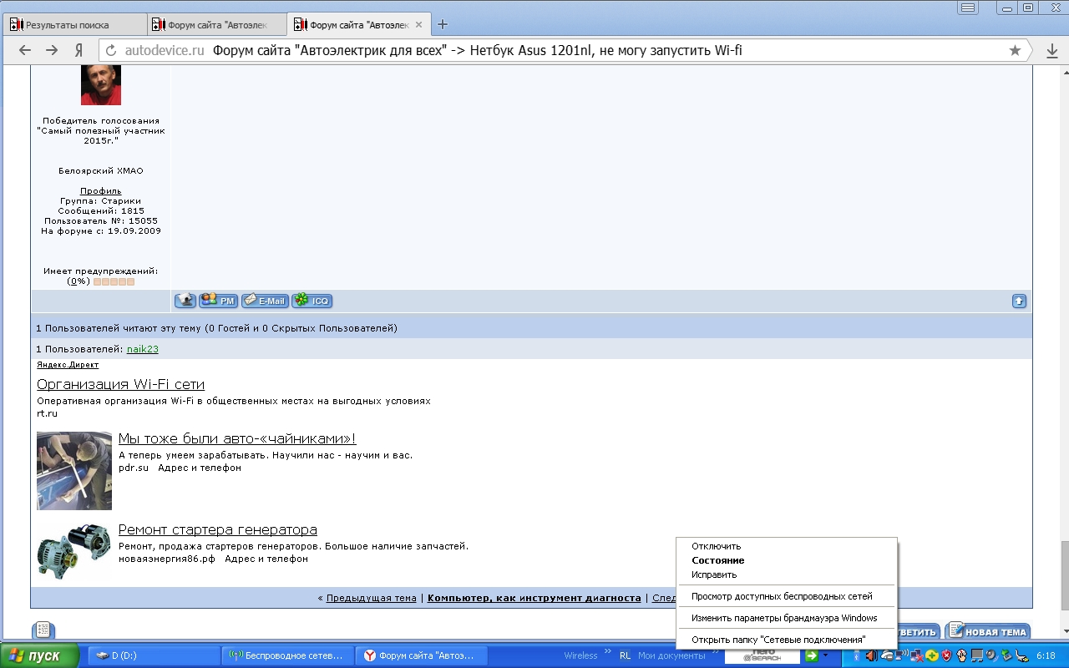Open 'D (D:)' taskbar window
1069x668 pixels.
153,656
